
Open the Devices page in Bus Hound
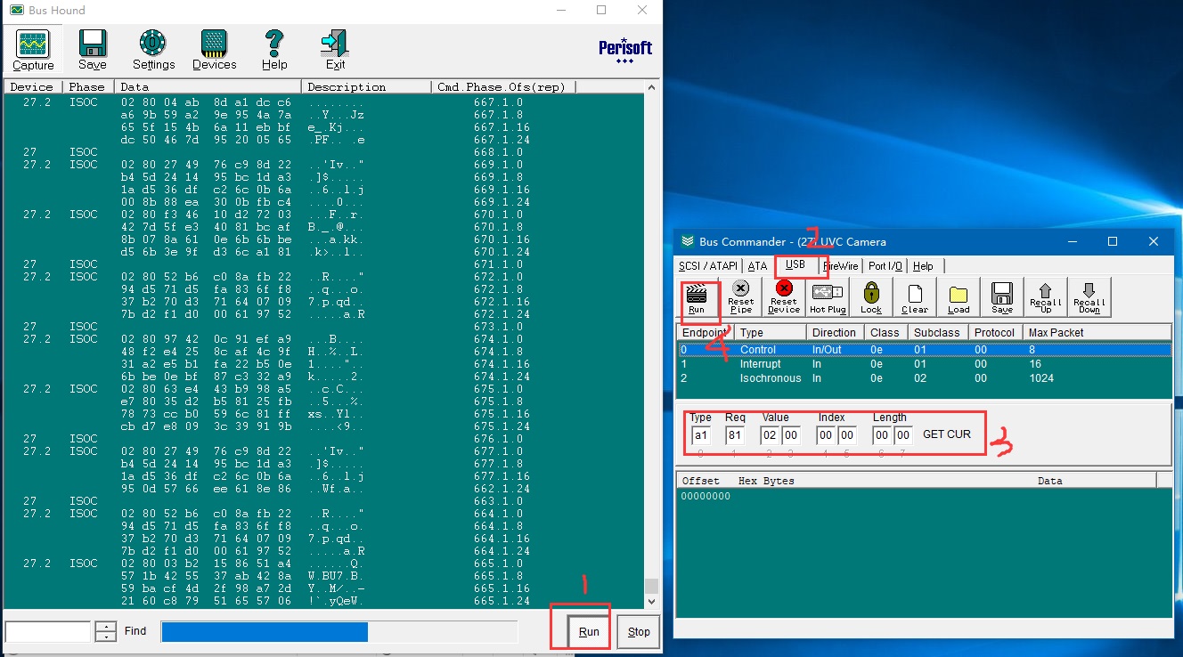(215, 50)
